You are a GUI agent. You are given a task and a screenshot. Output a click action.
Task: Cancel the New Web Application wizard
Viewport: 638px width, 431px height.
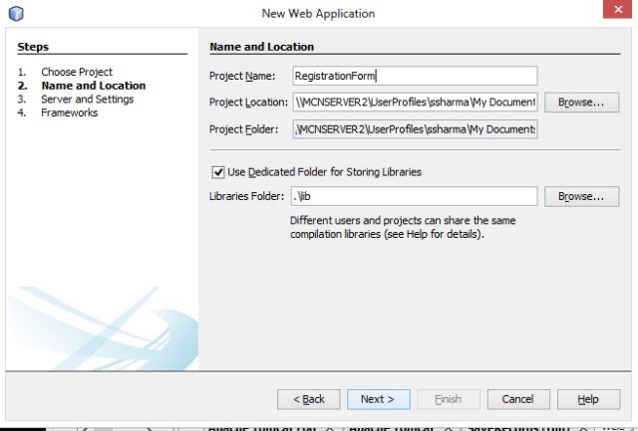[518, 399]
